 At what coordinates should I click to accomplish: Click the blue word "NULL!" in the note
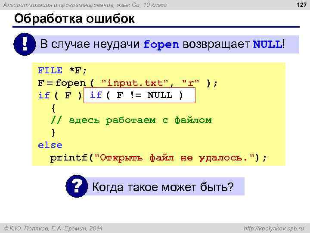(x=269, y=44)
